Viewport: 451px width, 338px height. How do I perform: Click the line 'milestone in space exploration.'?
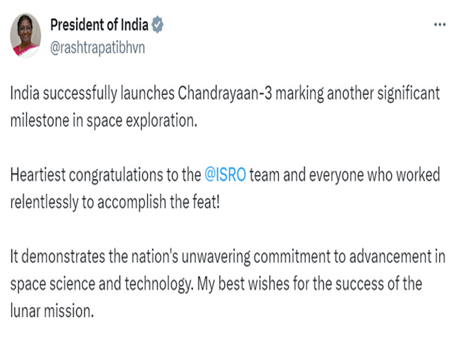[104, 120]
